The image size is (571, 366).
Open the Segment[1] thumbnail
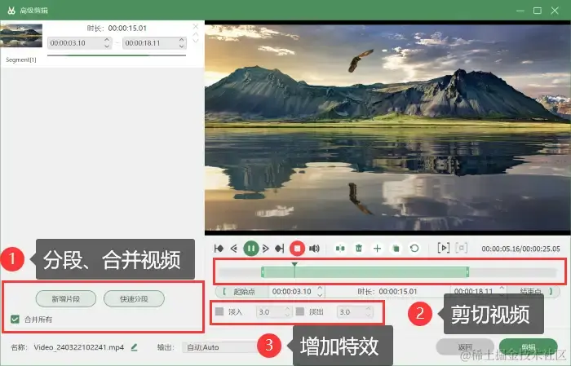click(21, 36)
